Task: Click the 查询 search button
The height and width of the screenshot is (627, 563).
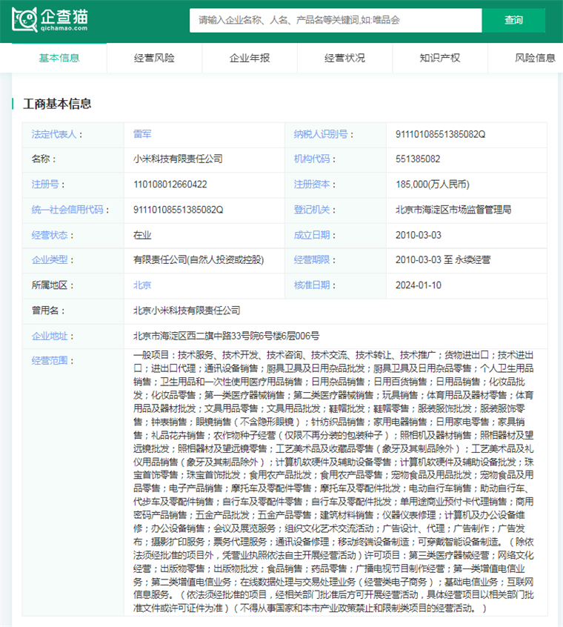Action: pos(513,21)
